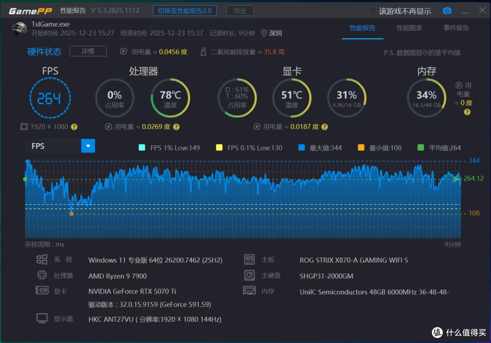This screenshot has height=343, width=491.
Task: Click the RAM 34% usage gauge
Action: pyautogui.click(x=426, y=98)
